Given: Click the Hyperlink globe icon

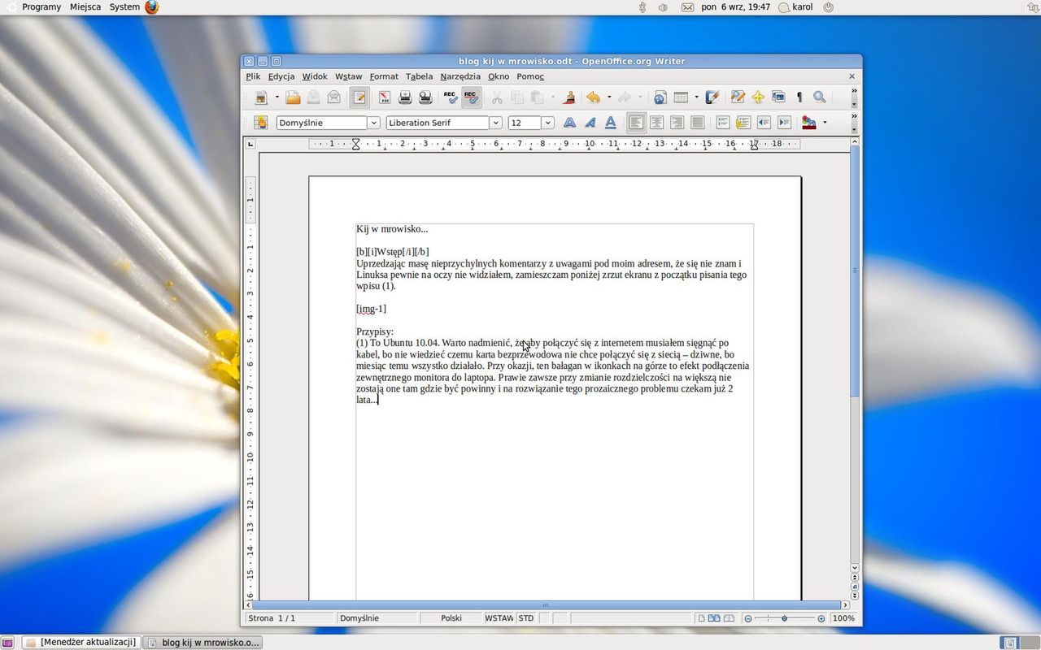Looking at the screenshot, I should (x=660, y=97).
